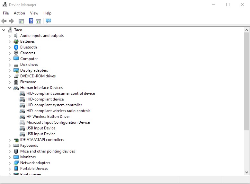Collapse the Human Interface Devices category
250x184 pixels.
click(10, 88)
